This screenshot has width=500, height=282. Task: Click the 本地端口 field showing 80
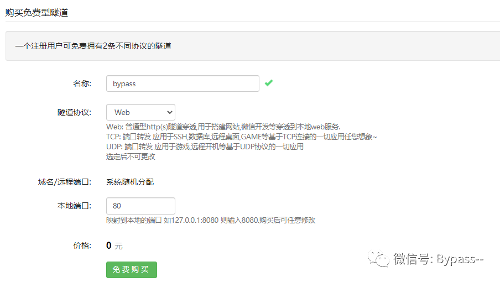(140, 206)
